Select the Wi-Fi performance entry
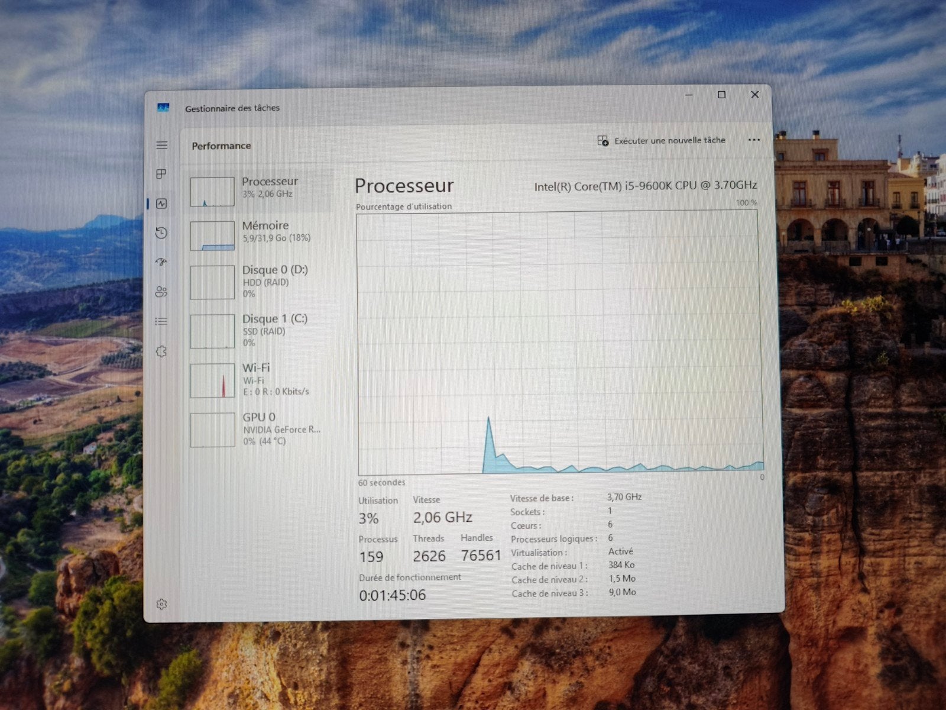 coord(258,379)
